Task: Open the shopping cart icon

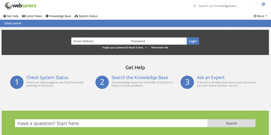Action: click(261, 6)
